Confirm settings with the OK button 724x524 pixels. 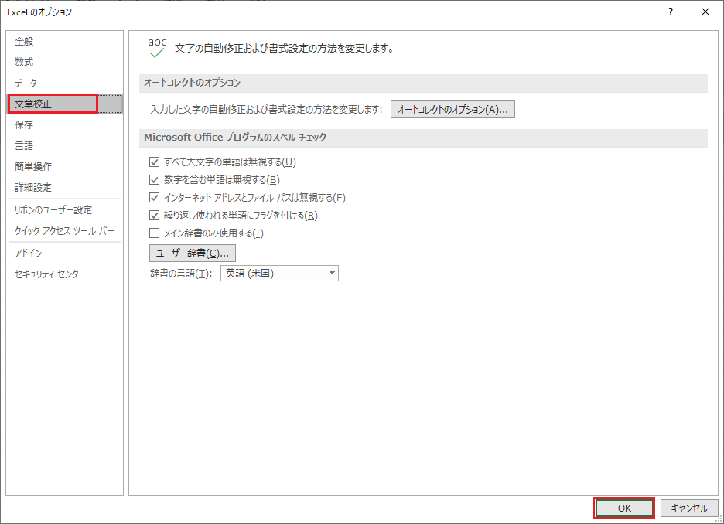coord(624,508)
